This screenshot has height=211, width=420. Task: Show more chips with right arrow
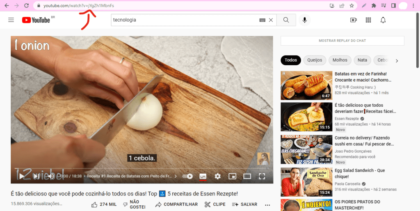tap(397, 61)
